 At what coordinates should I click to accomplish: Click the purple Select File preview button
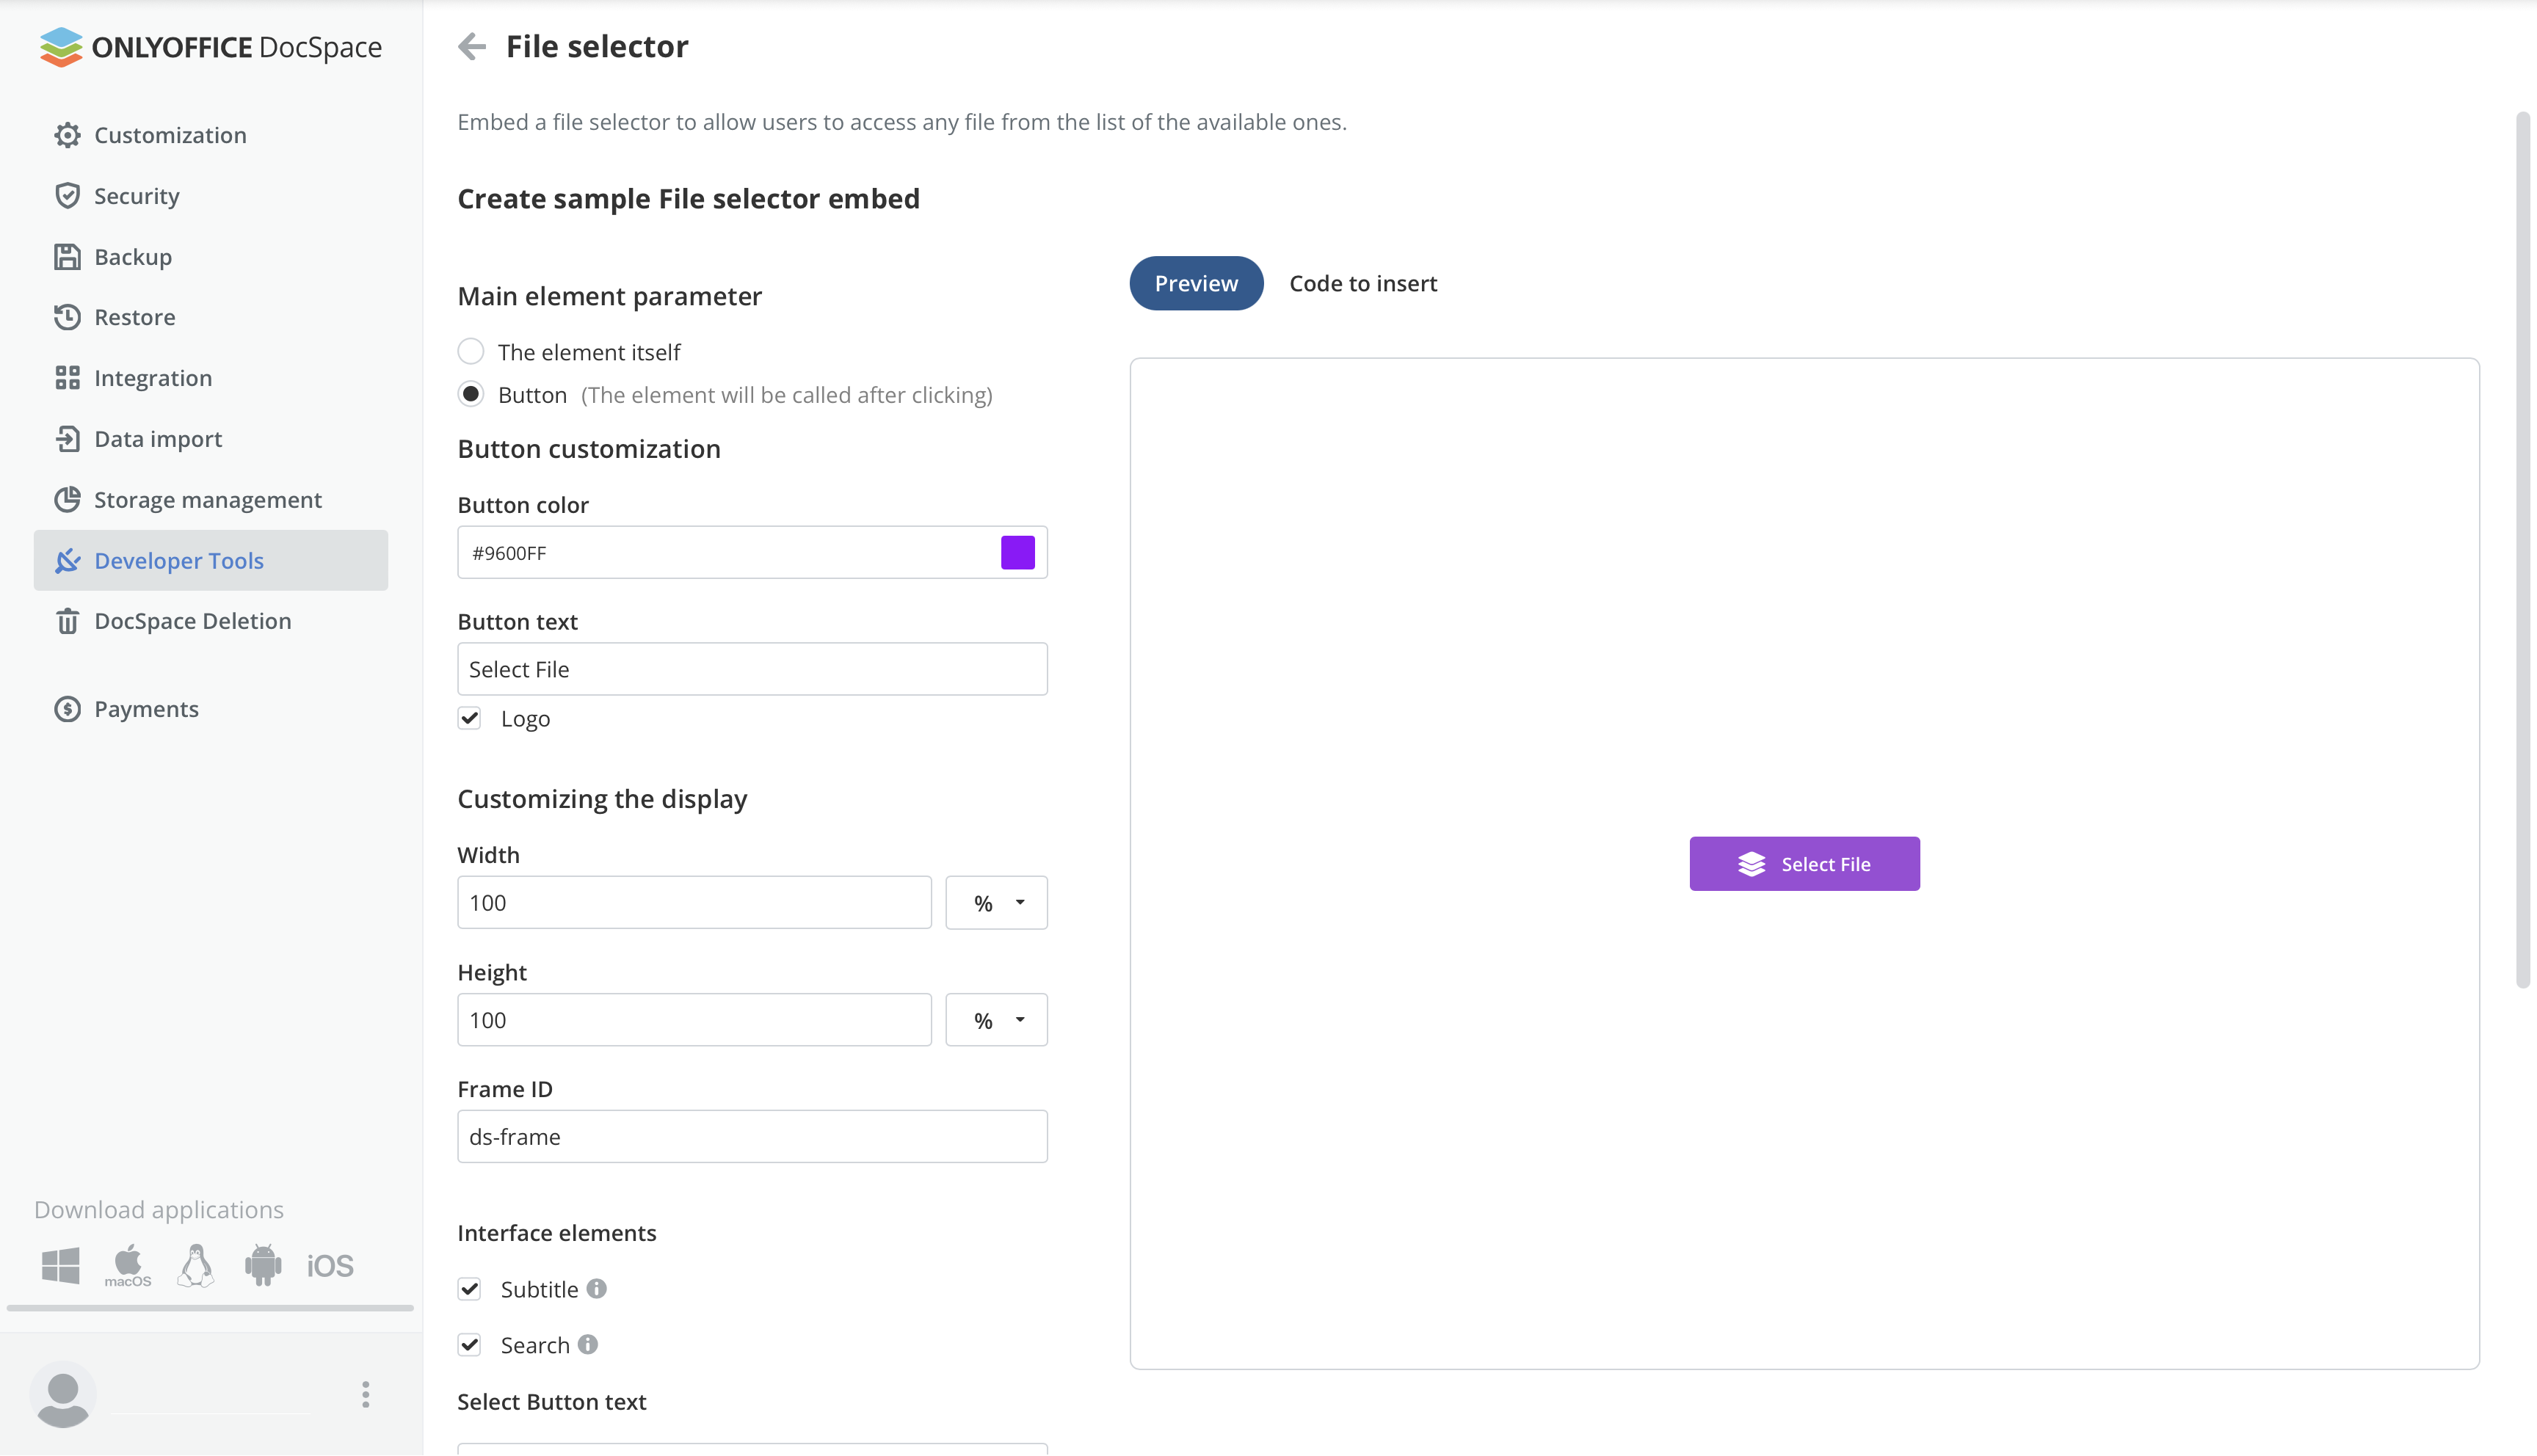pyautogui.click(x=1804, y=864)
